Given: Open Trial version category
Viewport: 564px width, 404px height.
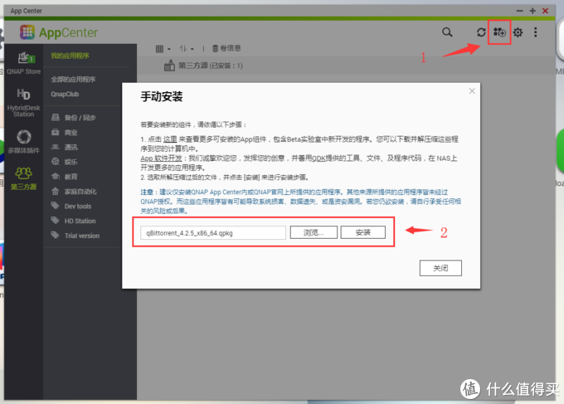Looking at the screenshot, I should [75, 236].
